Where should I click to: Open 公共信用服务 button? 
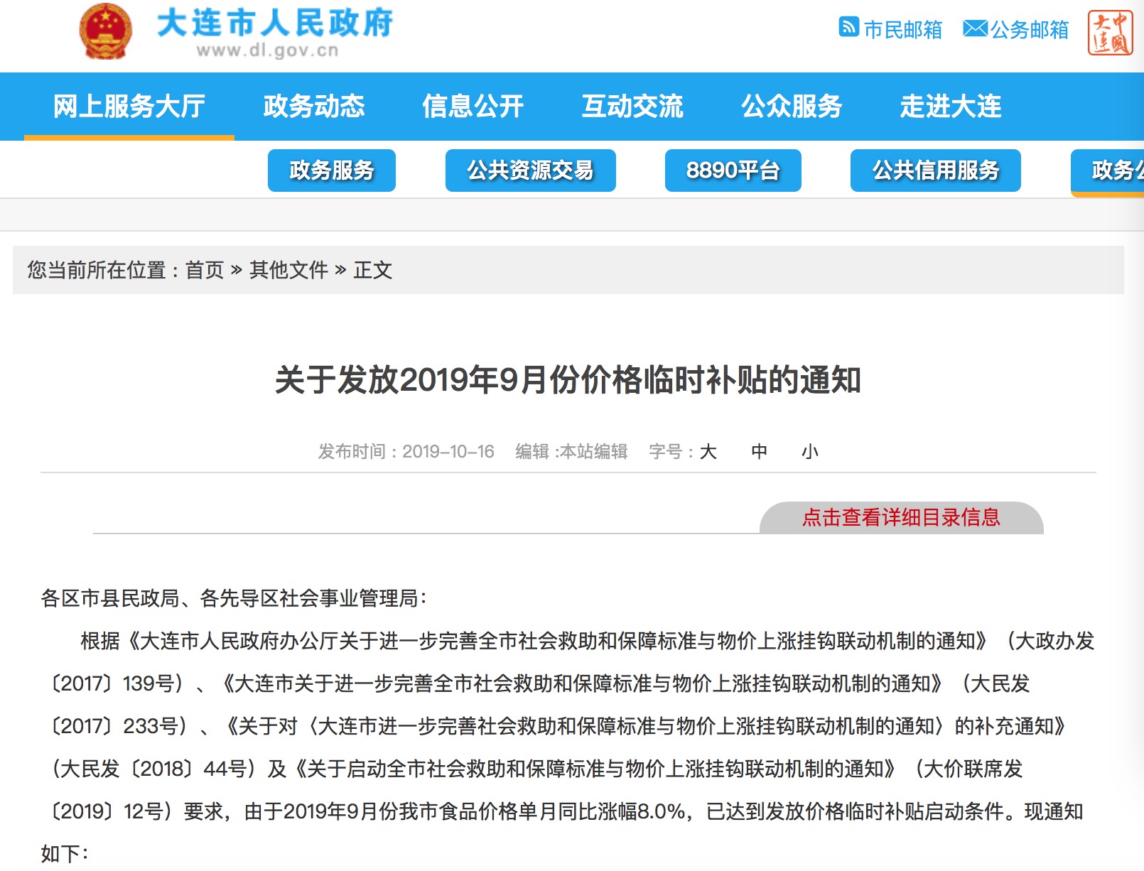[x=935, y=171]
